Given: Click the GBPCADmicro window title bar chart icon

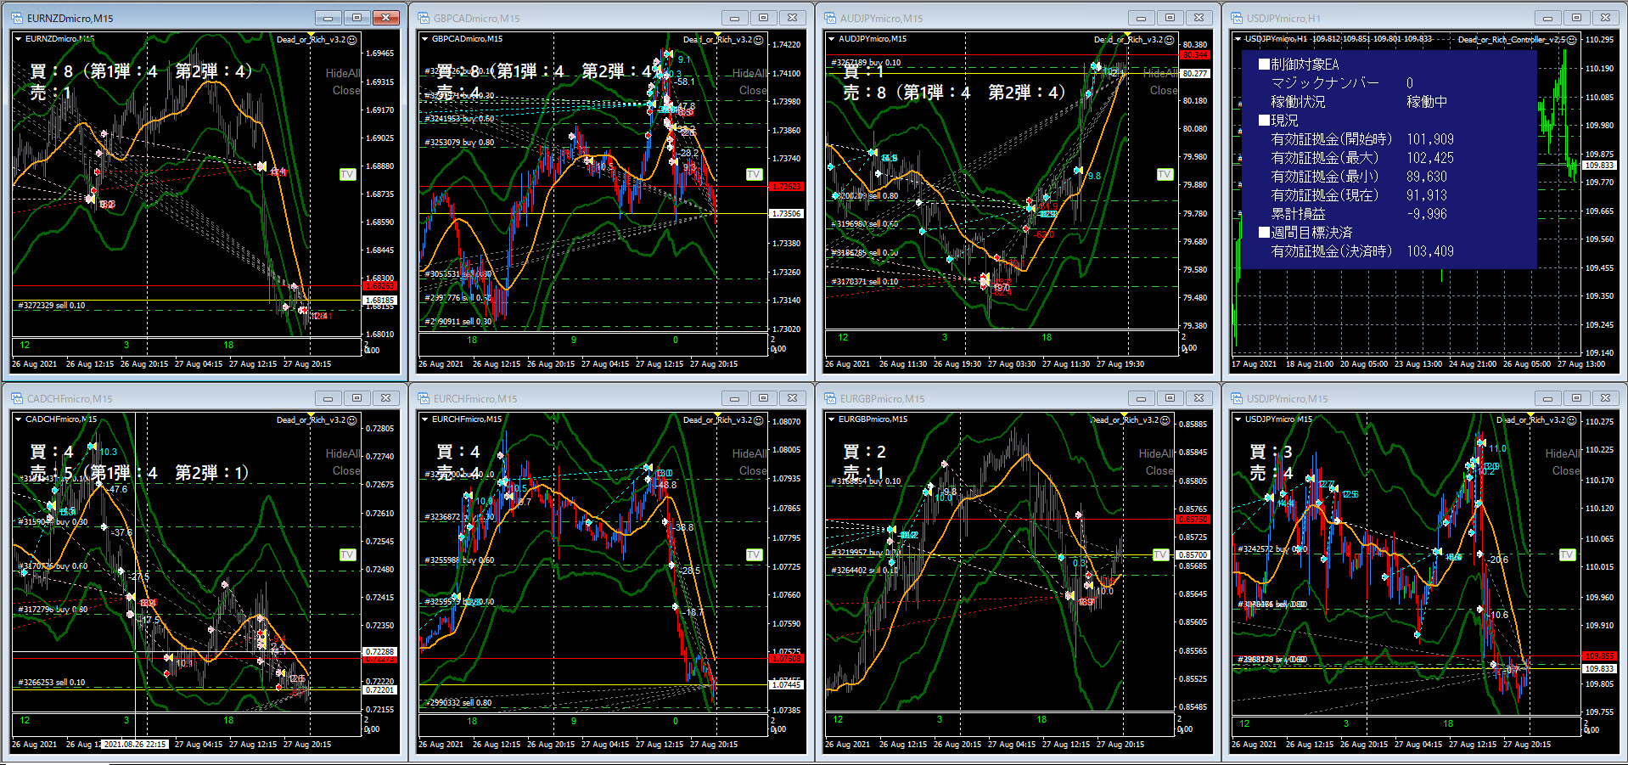Looking at the screenshot, I should click(424, 18).
